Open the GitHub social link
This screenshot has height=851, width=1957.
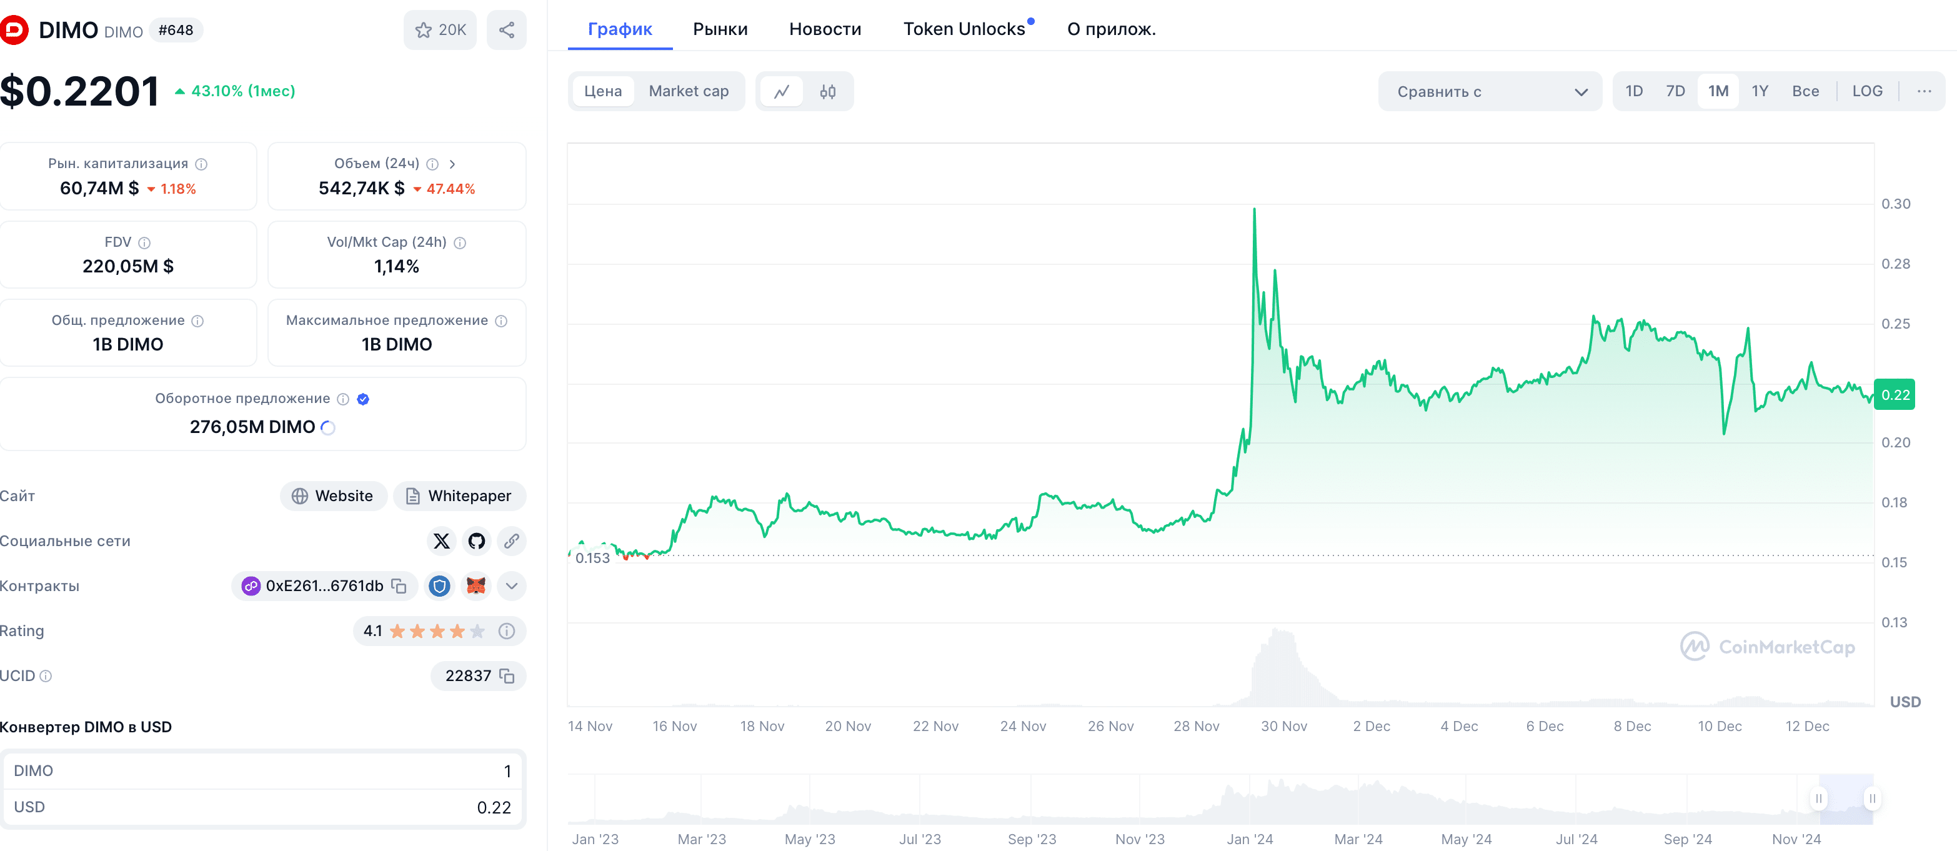click(x=476, y=541)
